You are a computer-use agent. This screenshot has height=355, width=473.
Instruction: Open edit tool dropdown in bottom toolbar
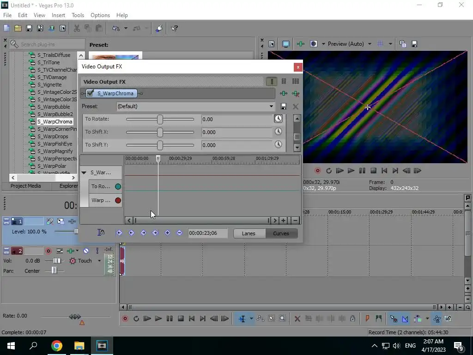pyautogui.click(x=251, y=318)
